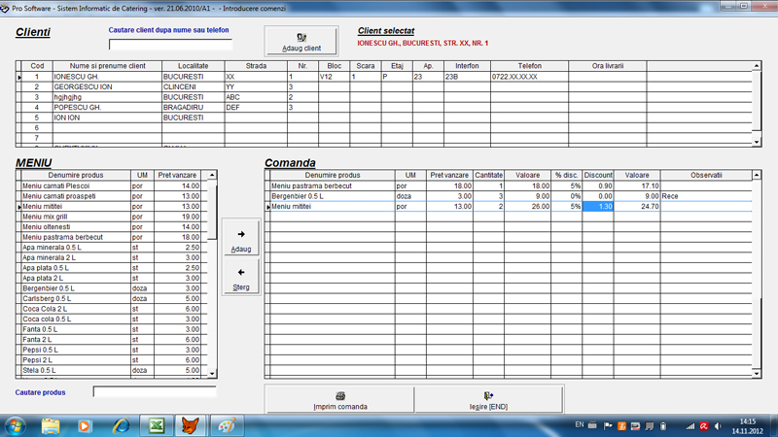Screen dimensions: 778x437
Task: Click Denumire produs header in MENIU
Action: (x=76, y=176)
